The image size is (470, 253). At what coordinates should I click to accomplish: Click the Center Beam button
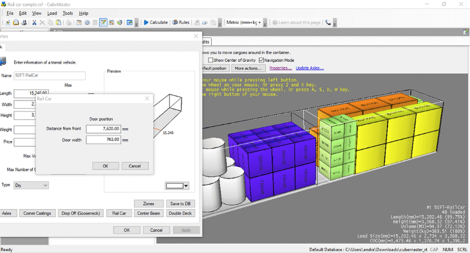pos(149,213)
